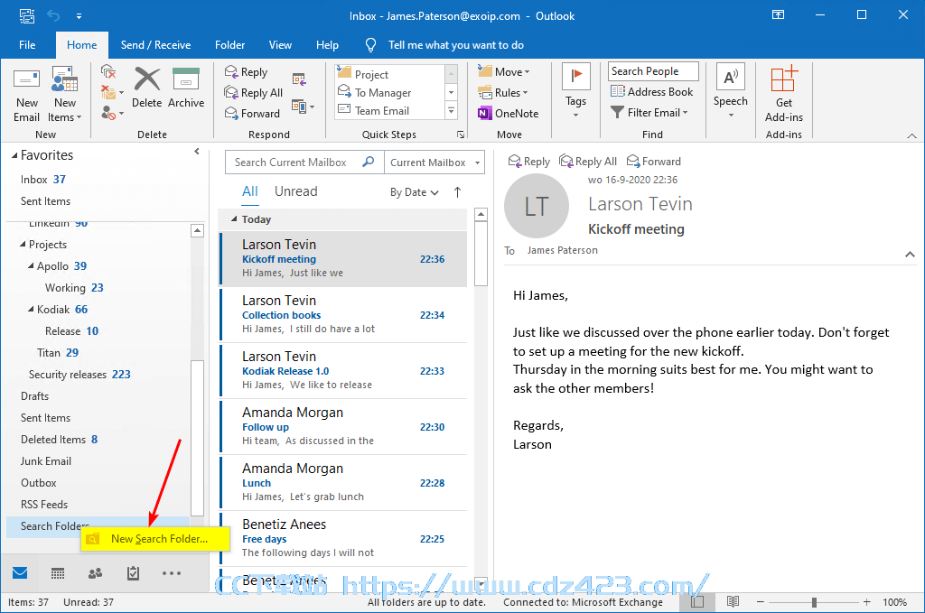Click Reply All in the reading pane

point(588,161)
